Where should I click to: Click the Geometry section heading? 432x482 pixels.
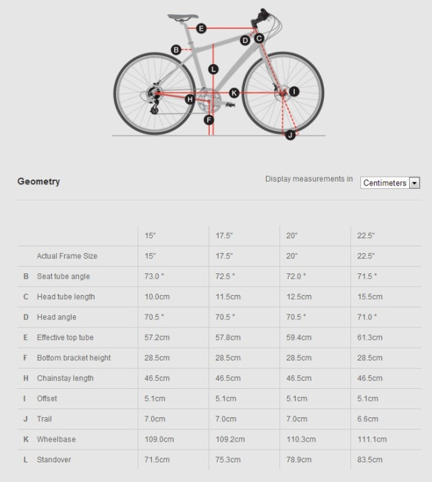point(38,182)
